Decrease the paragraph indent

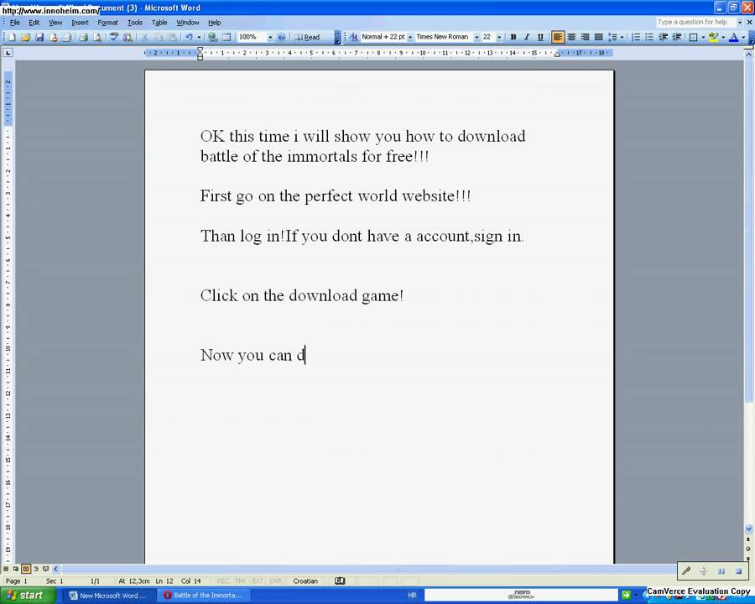click(x=663, y=37)
